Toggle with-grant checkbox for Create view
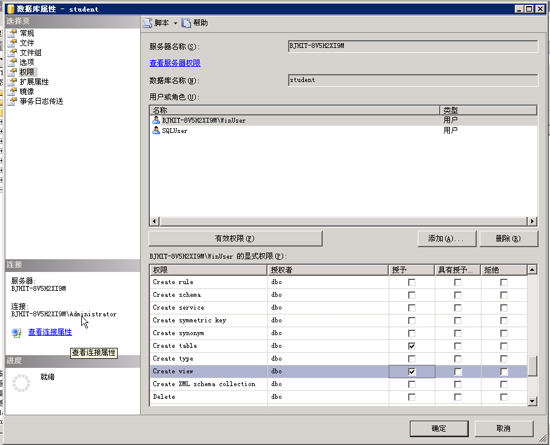The width and height of the screenshot is (550, 445). click(458, 372)
